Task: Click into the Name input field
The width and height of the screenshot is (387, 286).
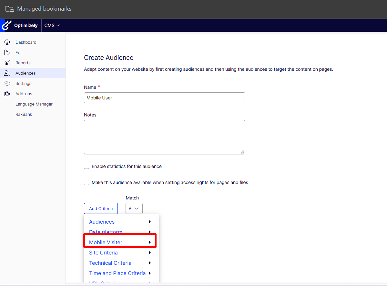Action: tap(164, 98)
